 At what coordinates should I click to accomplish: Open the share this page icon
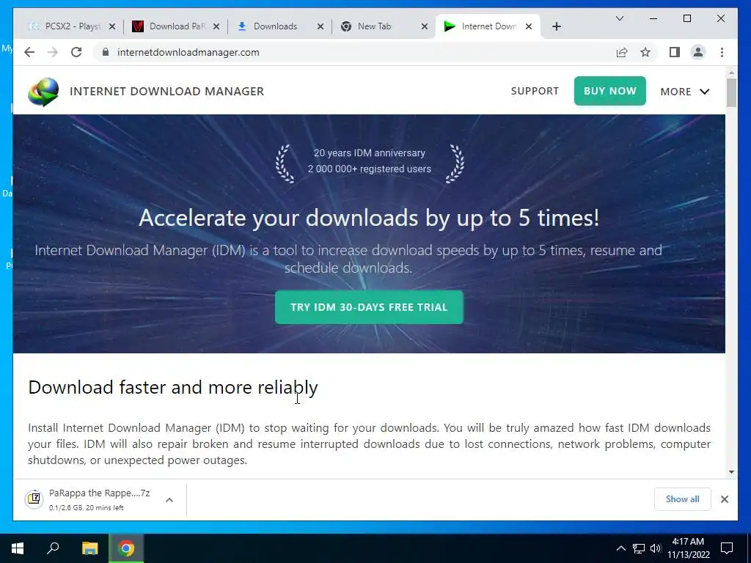click(x=622, y=52)
